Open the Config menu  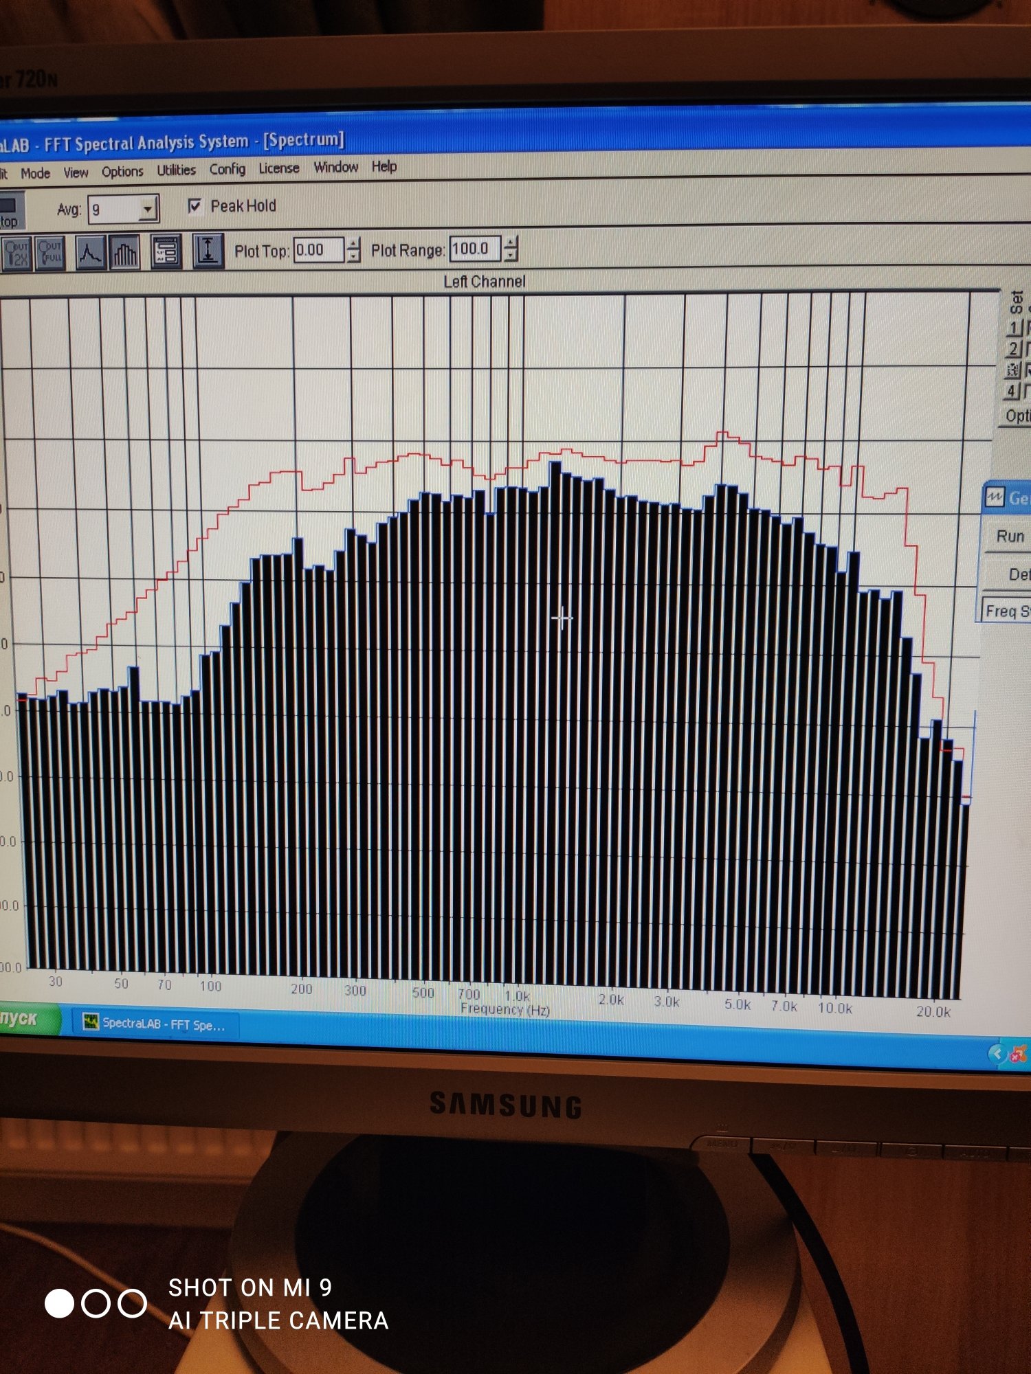(x=228, y=169)
